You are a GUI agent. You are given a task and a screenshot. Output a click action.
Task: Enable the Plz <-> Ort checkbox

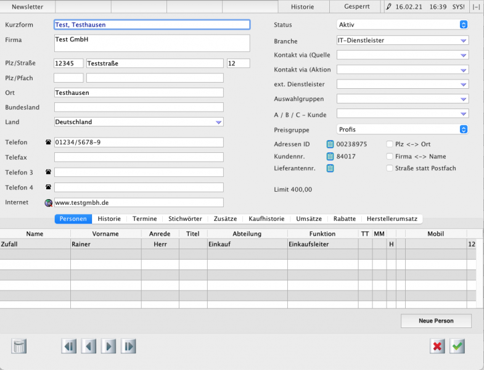pyautogui.click(x=390, y=144)
